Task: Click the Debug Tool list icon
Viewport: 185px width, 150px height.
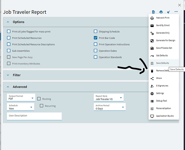Action: tap(152, 101)
